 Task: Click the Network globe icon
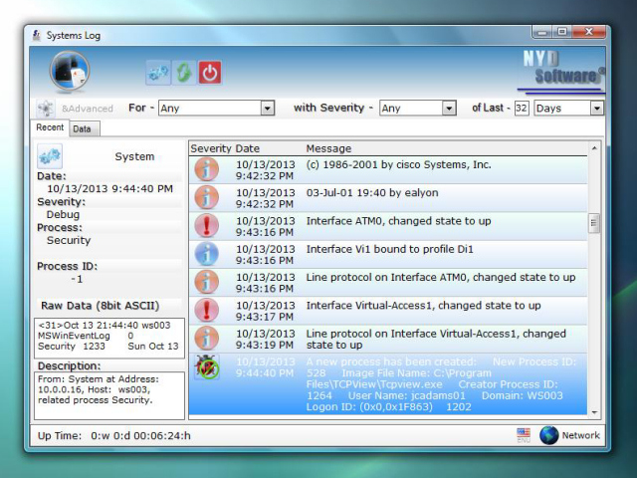548,435
